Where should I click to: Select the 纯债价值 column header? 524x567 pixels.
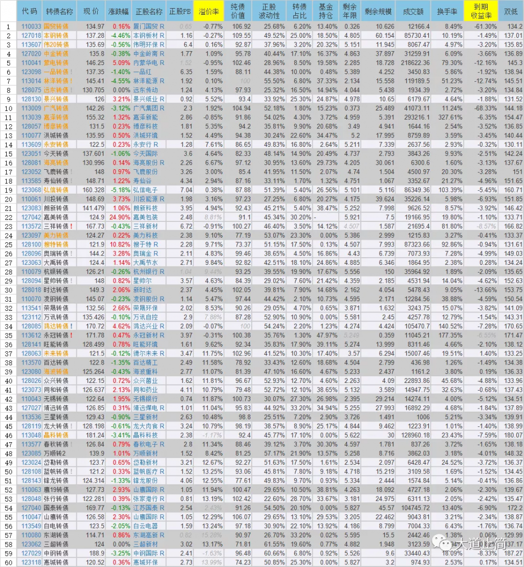point(237,11)
